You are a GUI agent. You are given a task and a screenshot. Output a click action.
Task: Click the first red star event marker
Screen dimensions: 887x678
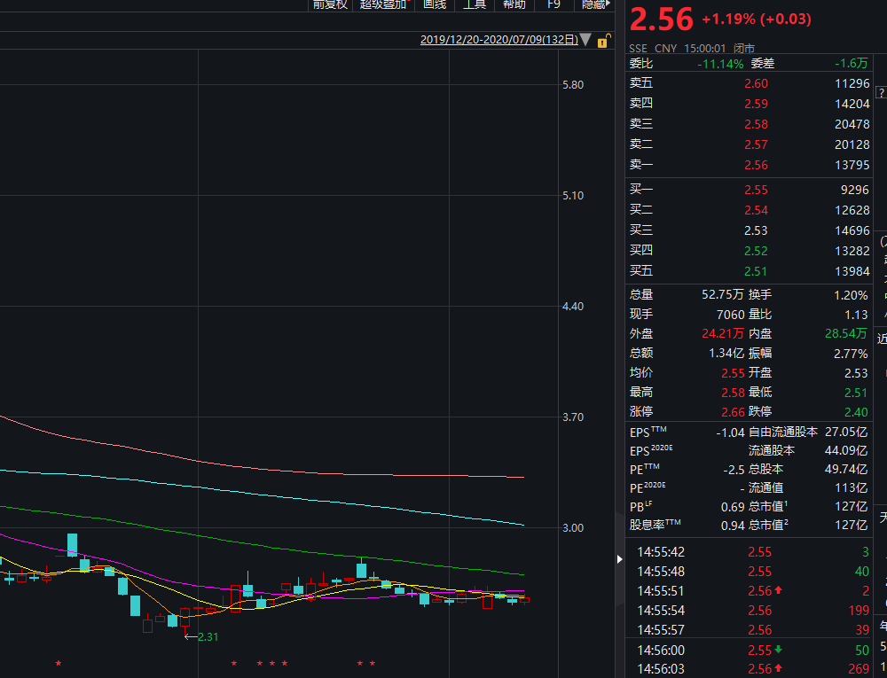59,663
